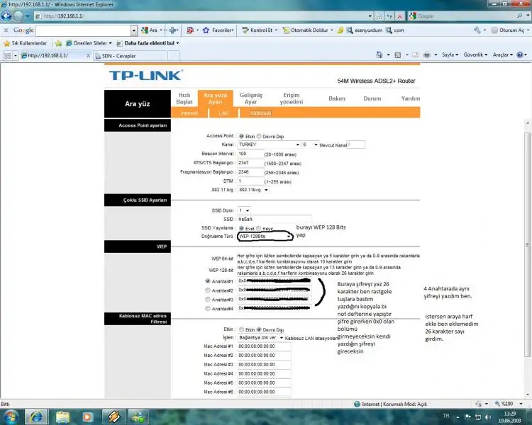This screenshot has width=532, height=425.
Task: Click Mac Adresi #1 input field
Action: click(x=264, y=346)
